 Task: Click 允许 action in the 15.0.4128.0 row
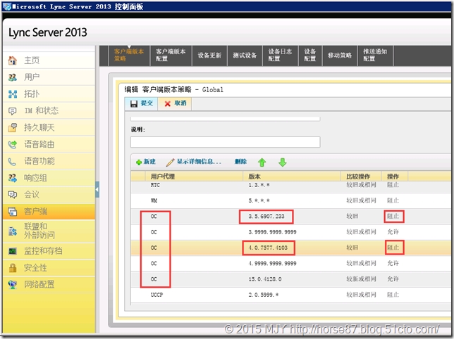coord(393,279)
